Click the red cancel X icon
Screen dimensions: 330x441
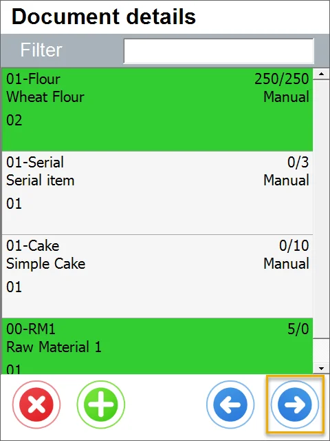point(36,404)
